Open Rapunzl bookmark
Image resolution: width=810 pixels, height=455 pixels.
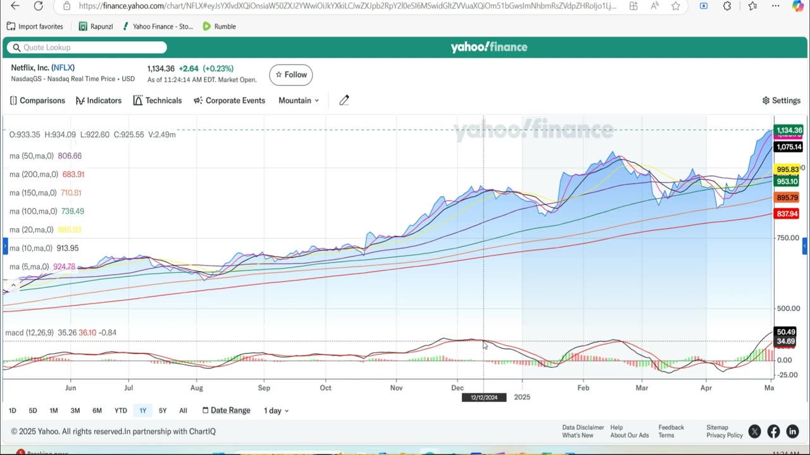click(x=96, y=27)
